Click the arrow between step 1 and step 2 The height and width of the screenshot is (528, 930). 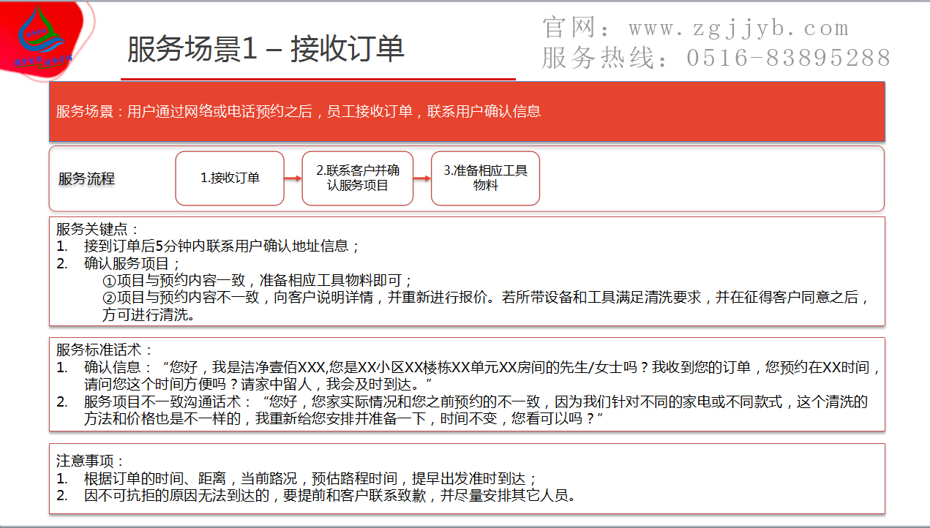(x=293, y=178)
